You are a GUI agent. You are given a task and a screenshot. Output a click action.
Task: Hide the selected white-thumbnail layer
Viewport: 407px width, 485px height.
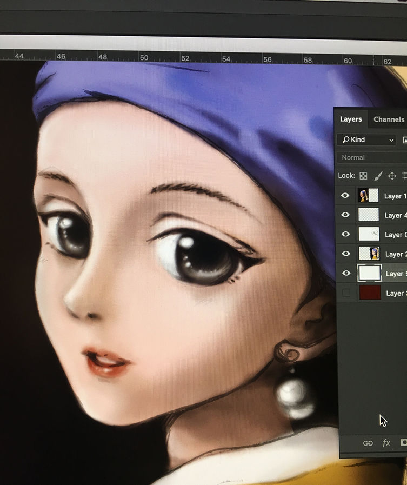point(345,273)
